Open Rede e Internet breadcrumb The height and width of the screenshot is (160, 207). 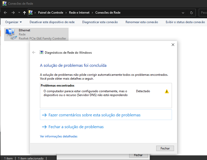pyautogui.click(x=79, y=13)
